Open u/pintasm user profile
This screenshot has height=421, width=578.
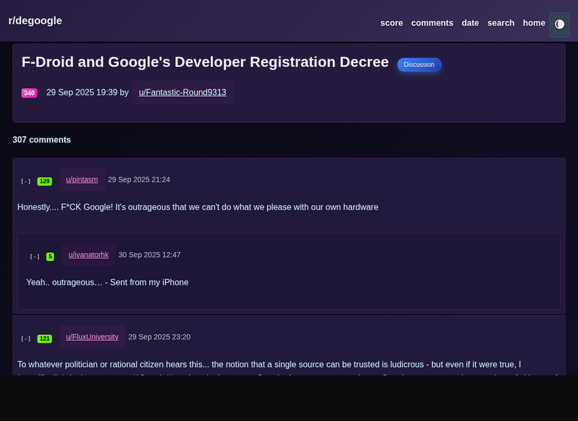tap(82, 180)
